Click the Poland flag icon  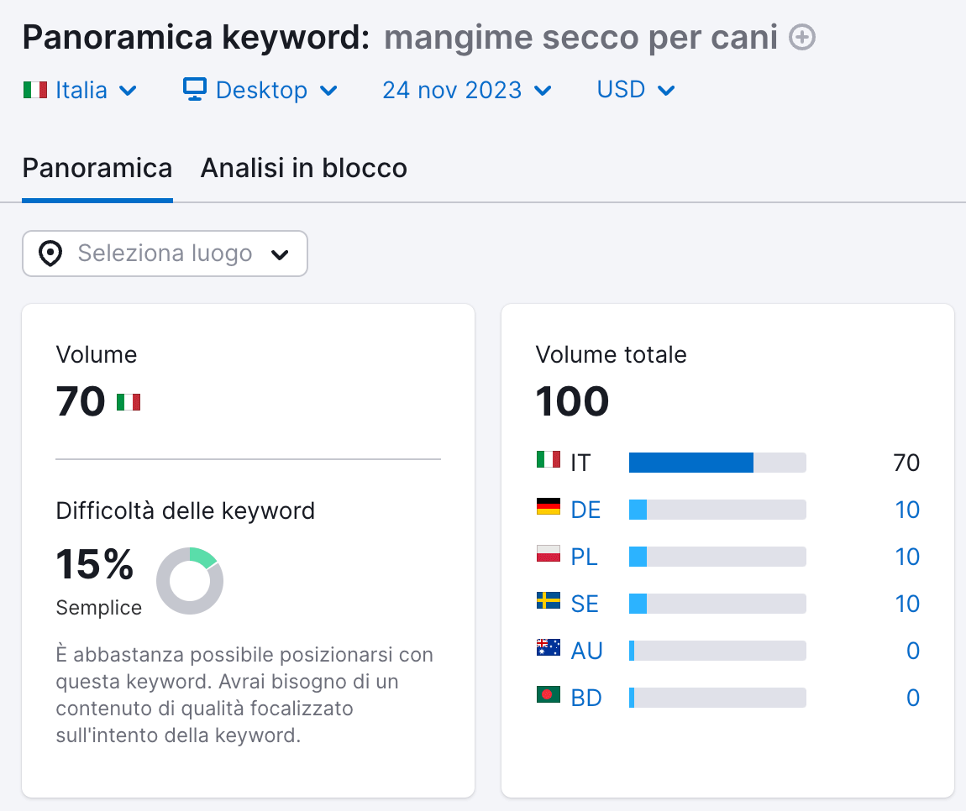point(547,556)
